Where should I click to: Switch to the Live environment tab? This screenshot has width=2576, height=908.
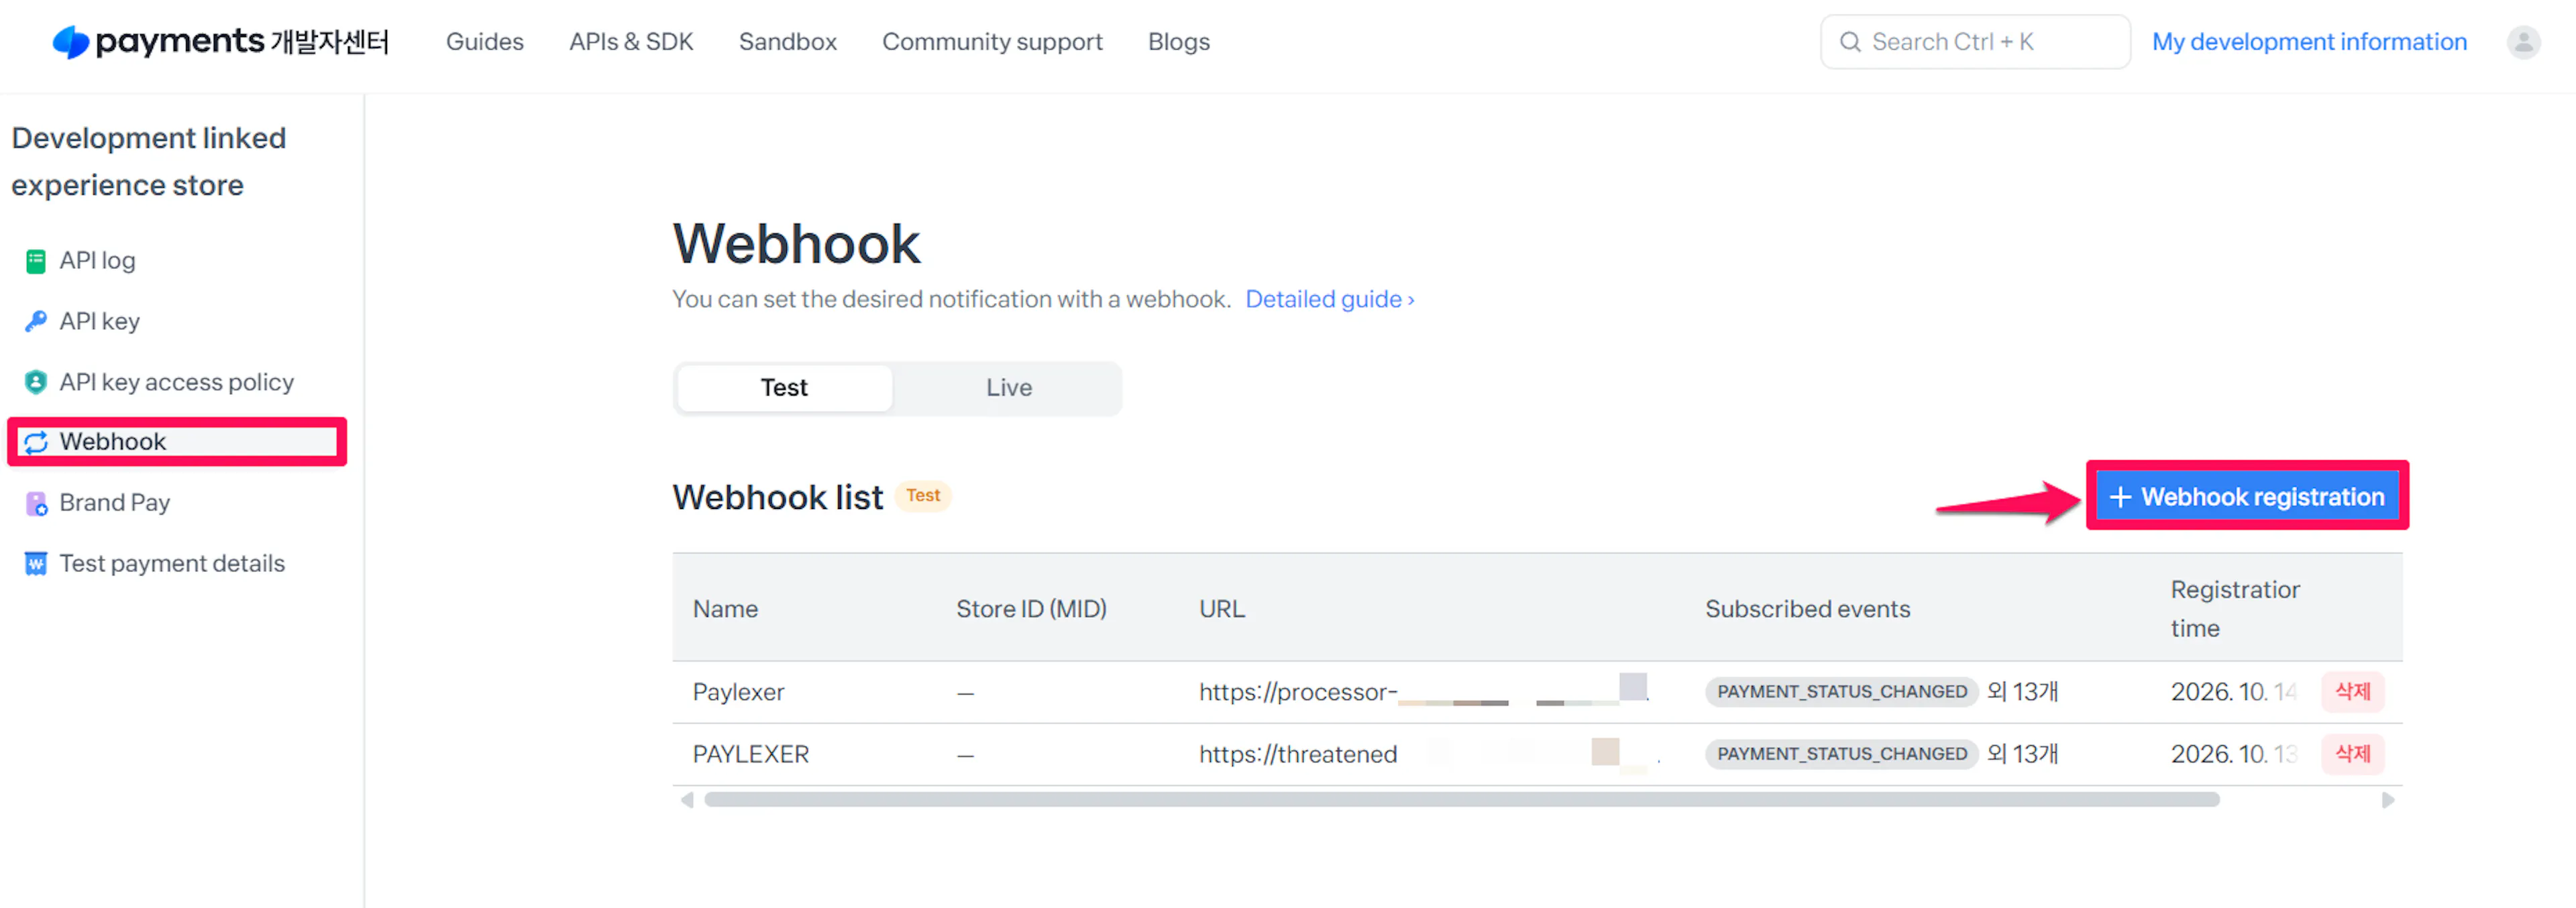(x=1008, y=388)
